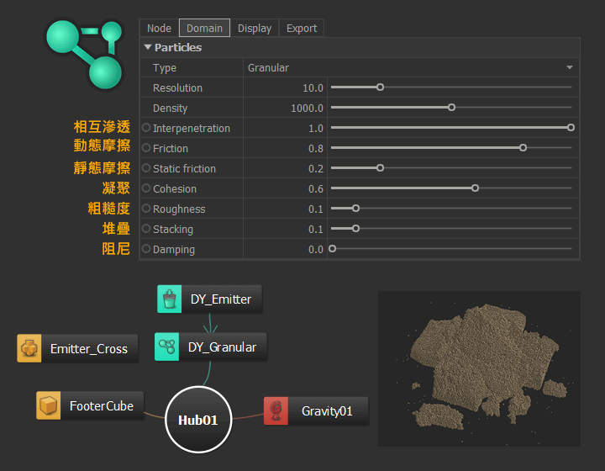Viewport: 605px width, 471px height.
Task: Select the Hub01 circular hub node
Action: 197,419
